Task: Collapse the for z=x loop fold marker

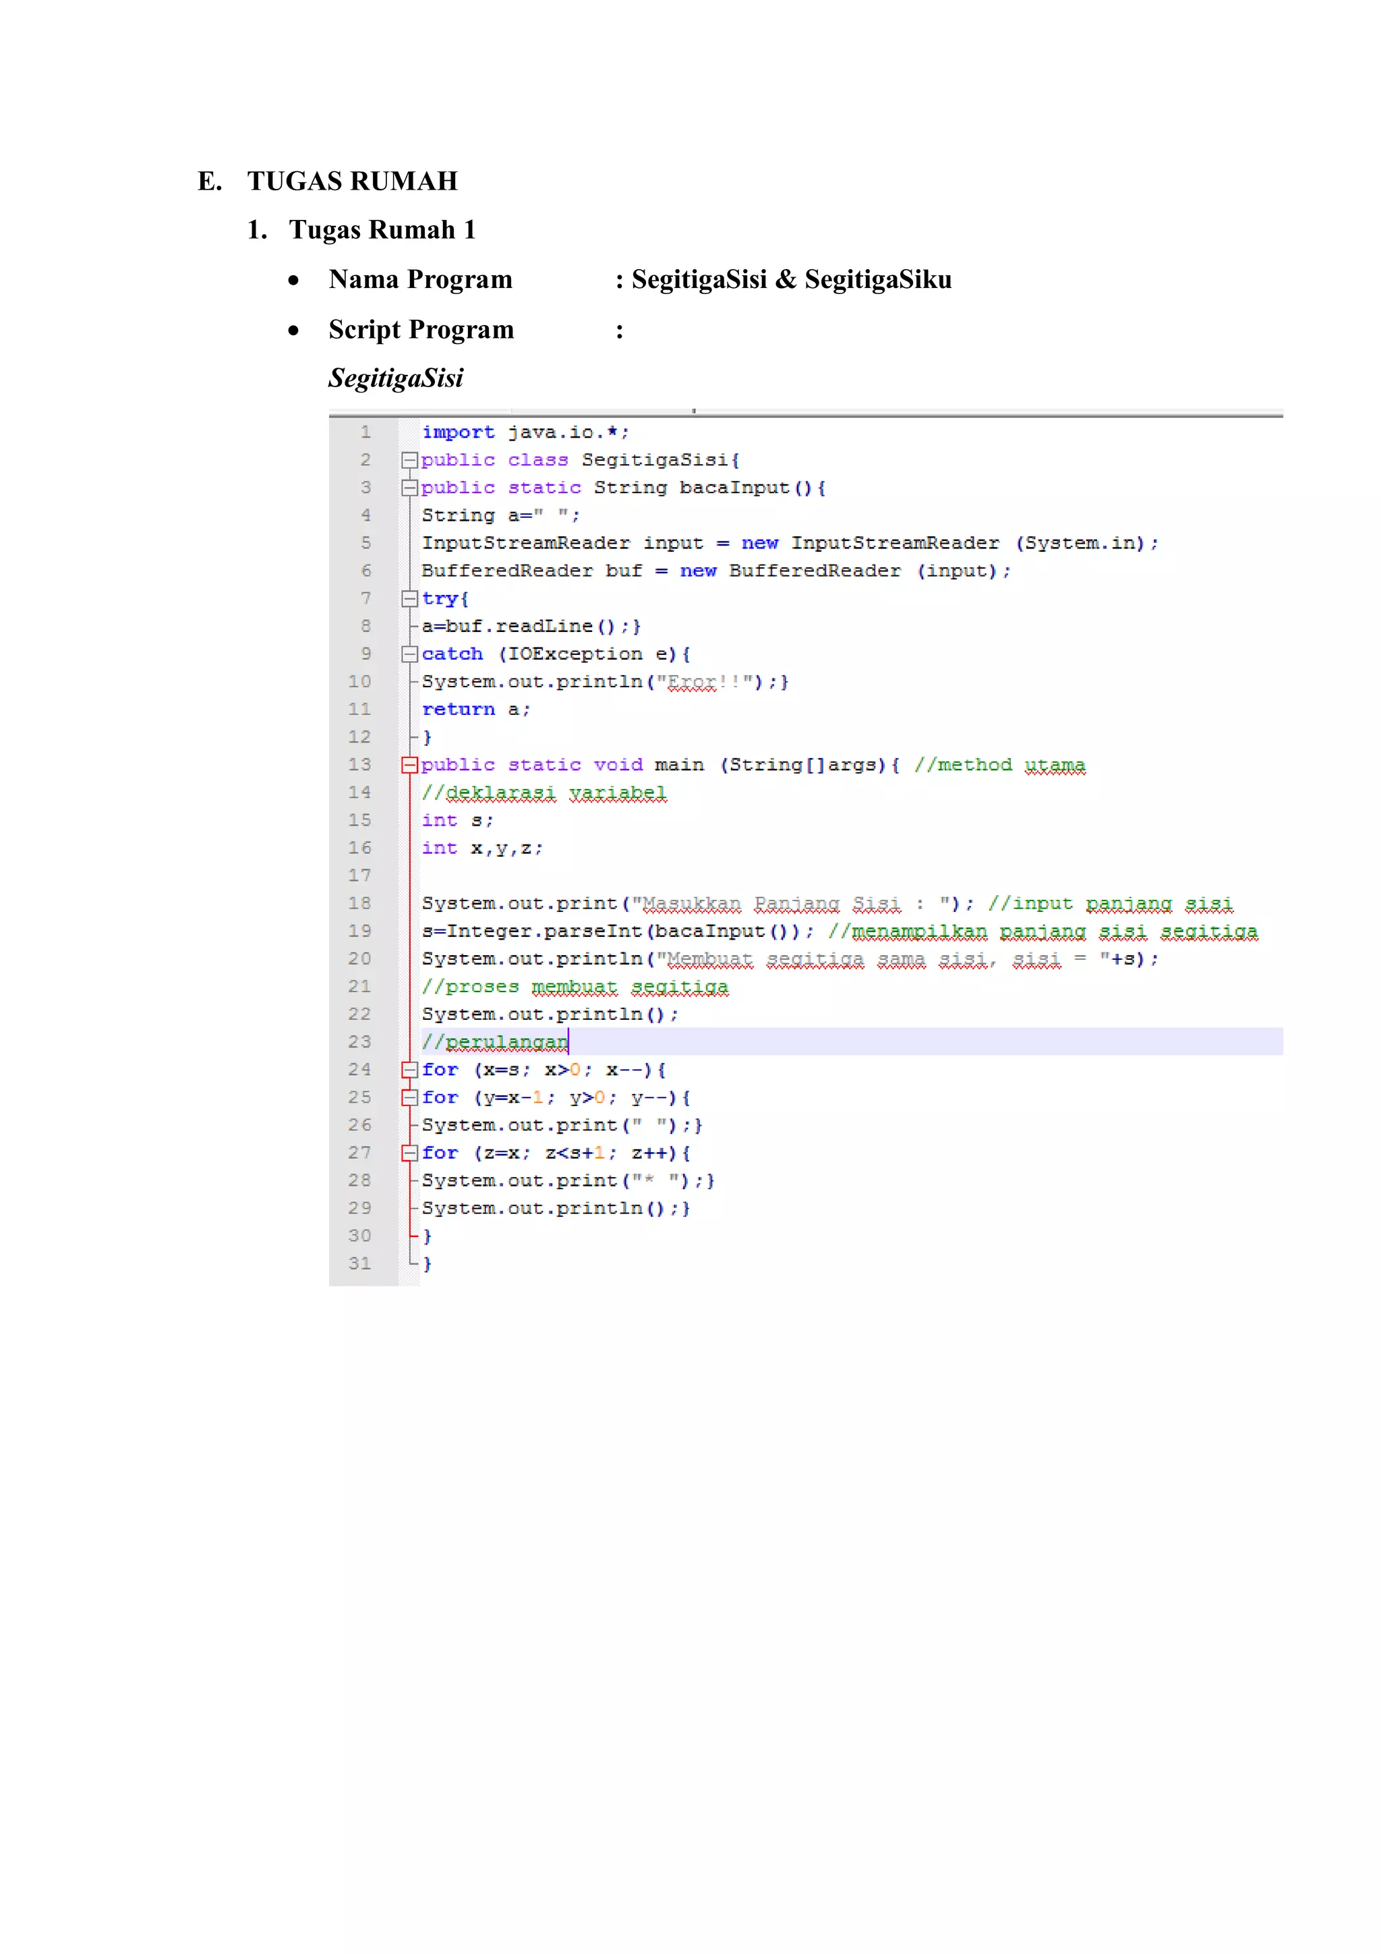Action: click(x=409, y=1153)
